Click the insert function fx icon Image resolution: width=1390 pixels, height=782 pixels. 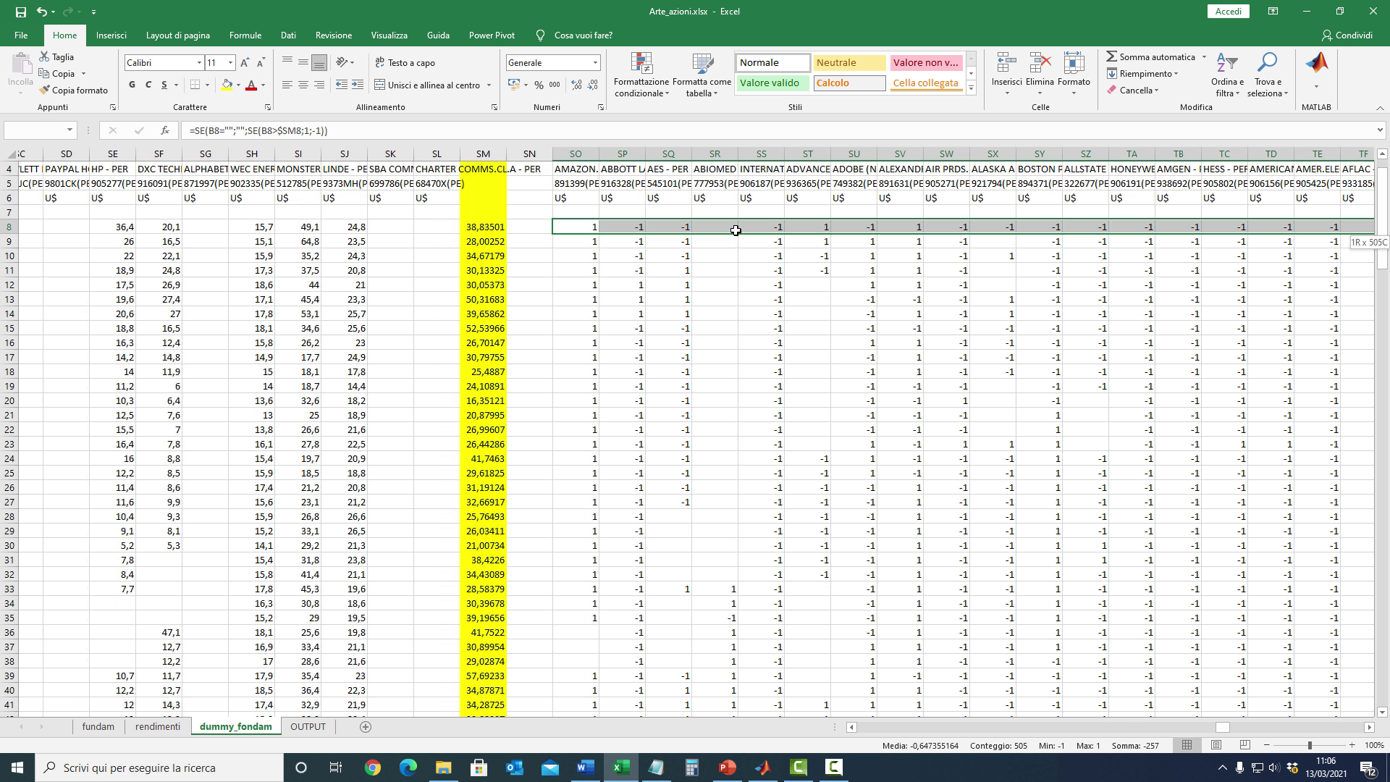click(x=165, y=131)
